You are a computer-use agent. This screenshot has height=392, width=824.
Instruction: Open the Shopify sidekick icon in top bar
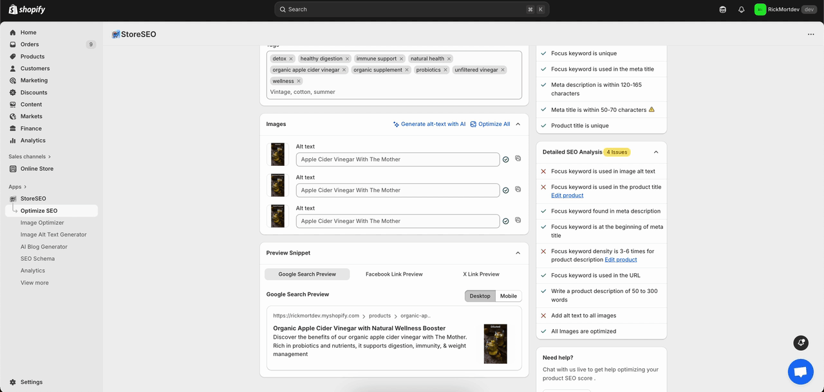point(723,10)
